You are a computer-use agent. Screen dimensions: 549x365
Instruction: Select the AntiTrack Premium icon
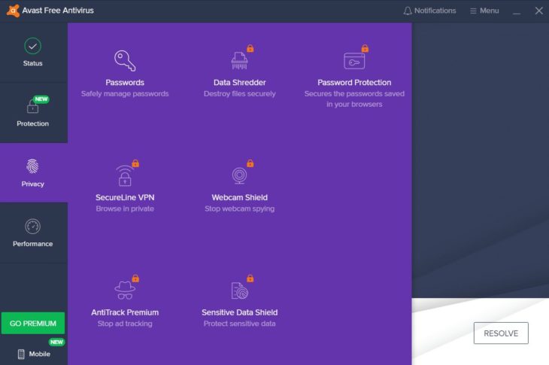125,290
